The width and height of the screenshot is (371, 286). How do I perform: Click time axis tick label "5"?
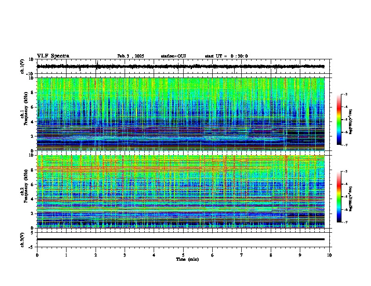pos(183,255)
